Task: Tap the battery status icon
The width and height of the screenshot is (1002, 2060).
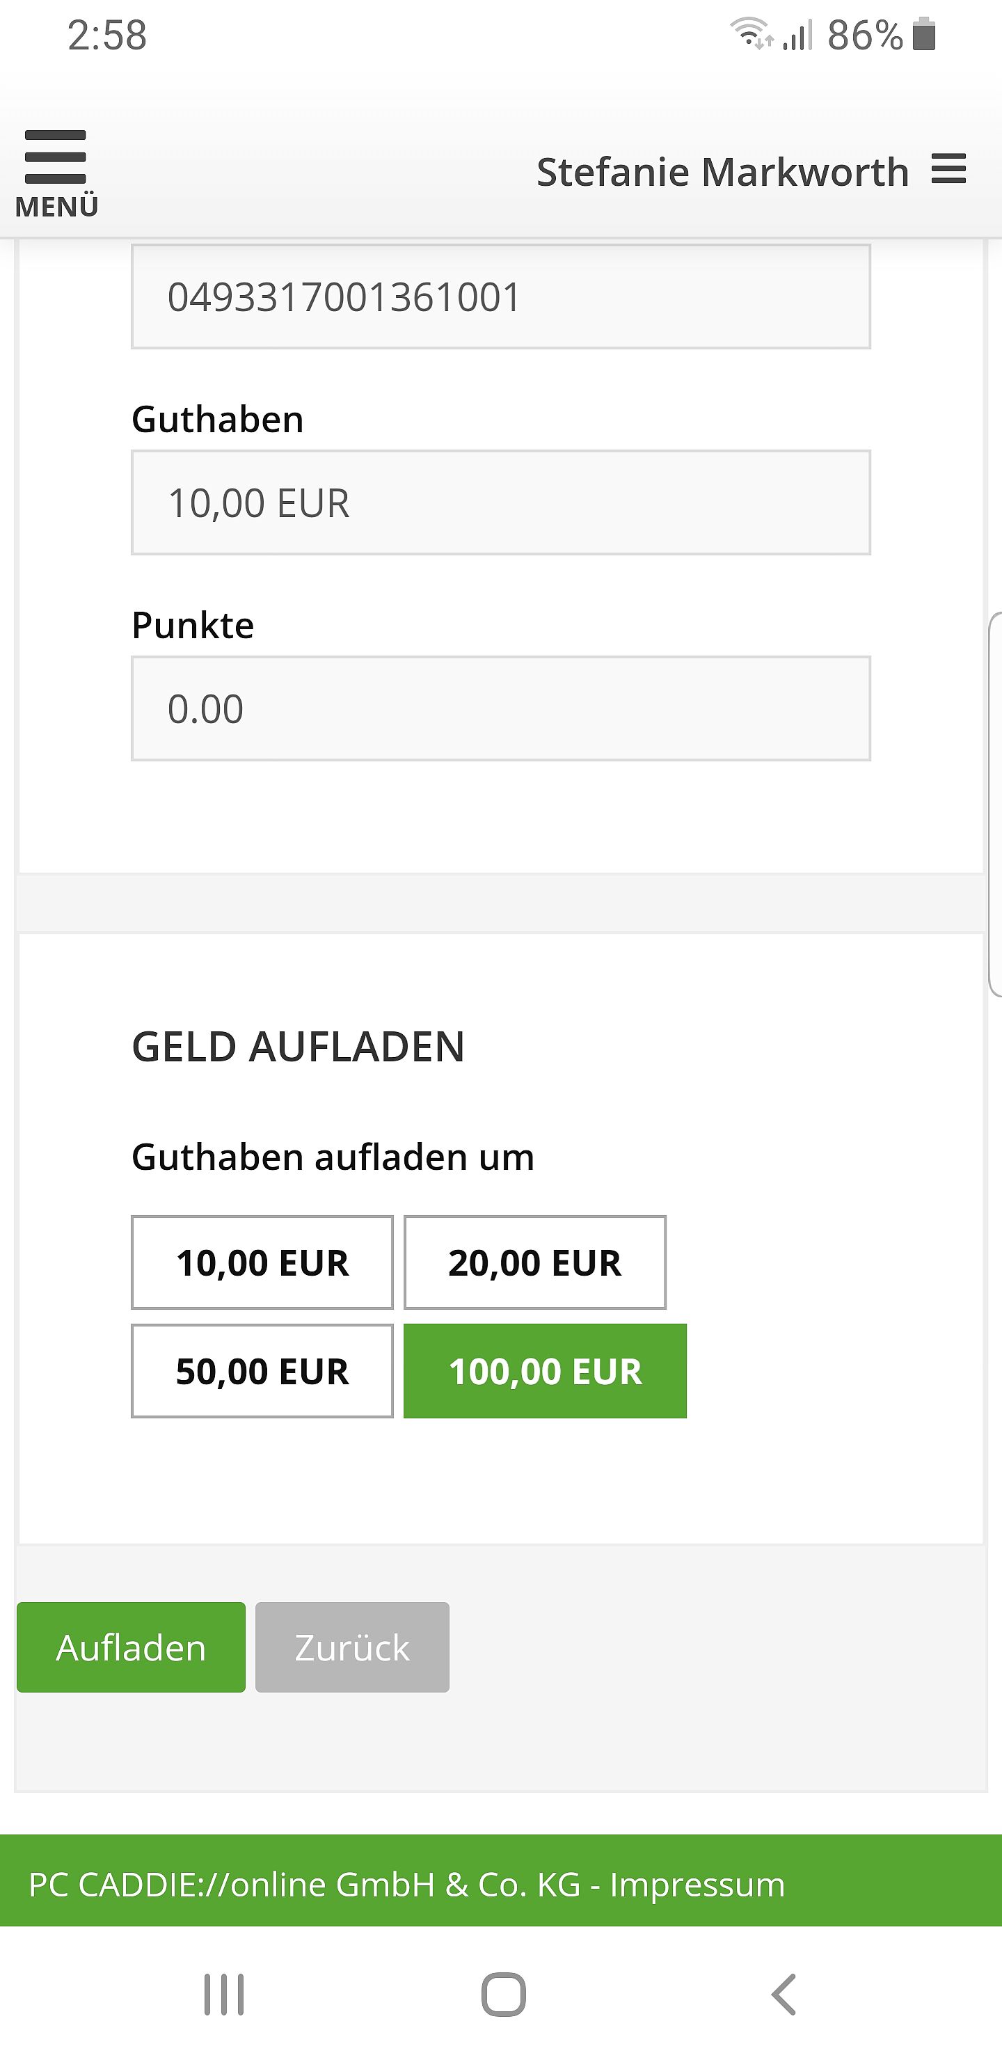Action: (923, 35)
